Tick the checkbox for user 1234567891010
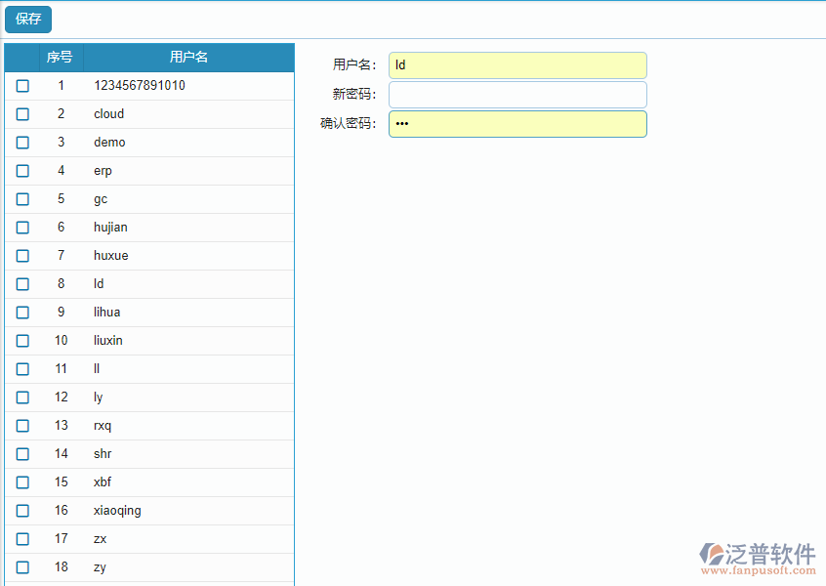The height and width of the screenshot is (586, 826). 22,85
